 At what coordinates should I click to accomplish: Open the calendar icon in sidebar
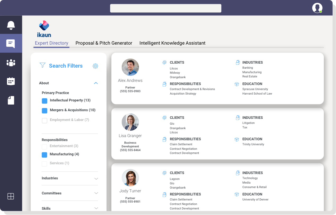(11, 81)
